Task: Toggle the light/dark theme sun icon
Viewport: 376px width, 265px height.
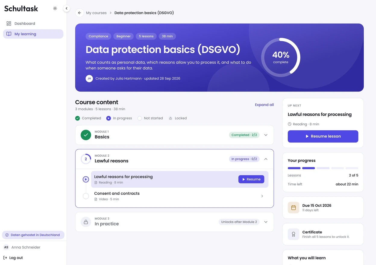Action: tap(55, 8)
